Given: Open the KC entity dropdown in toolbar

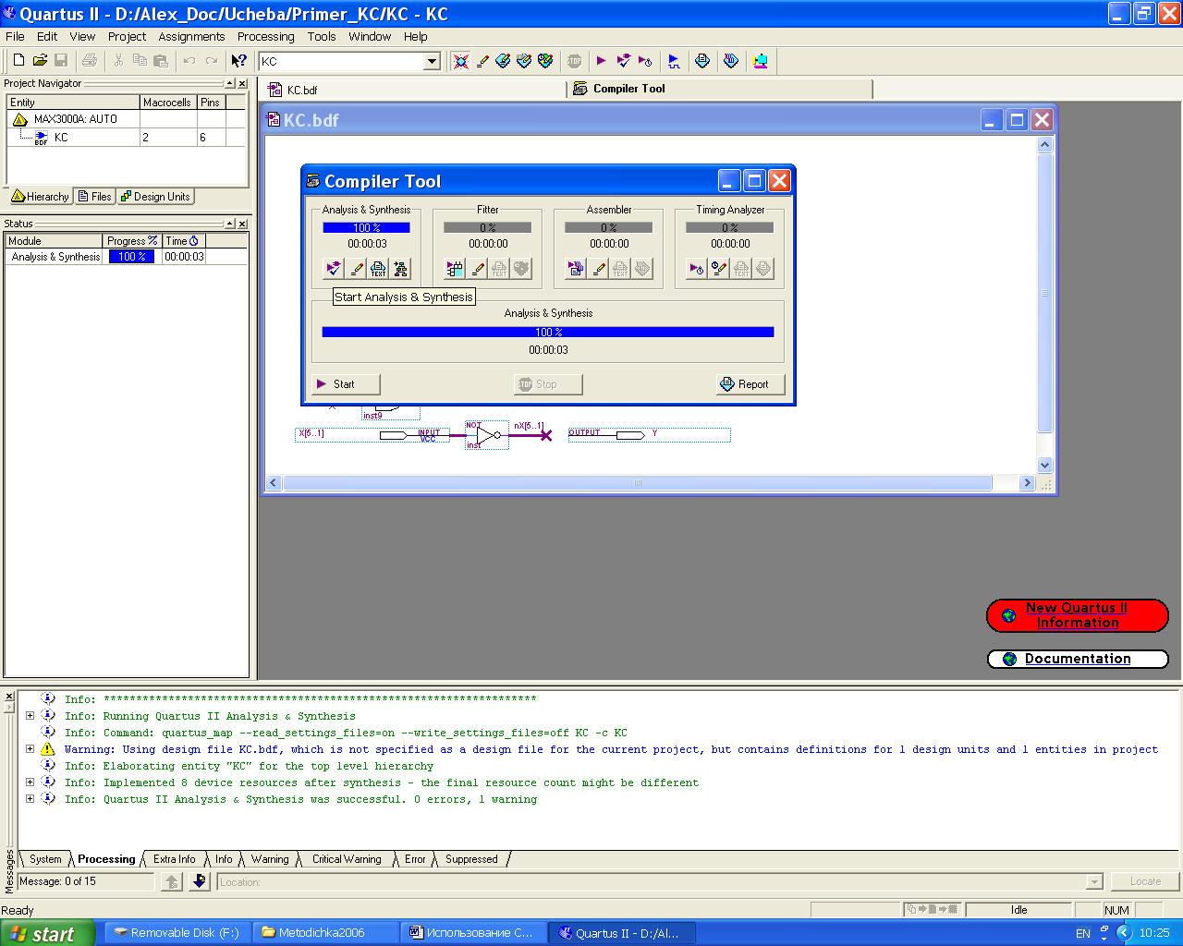Looking at the screenshot, I should tap(432, 61).
